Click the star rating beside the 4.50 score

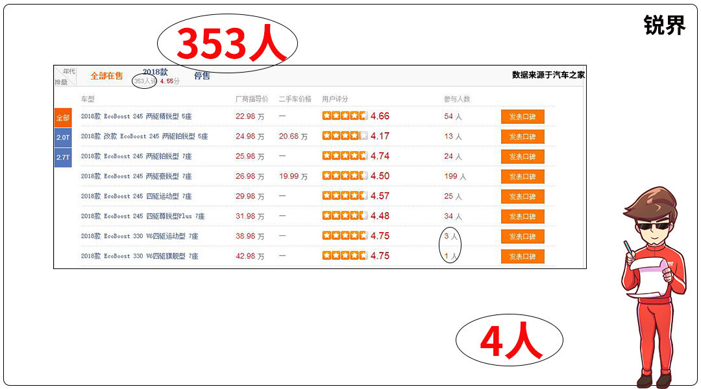(345, 176)
